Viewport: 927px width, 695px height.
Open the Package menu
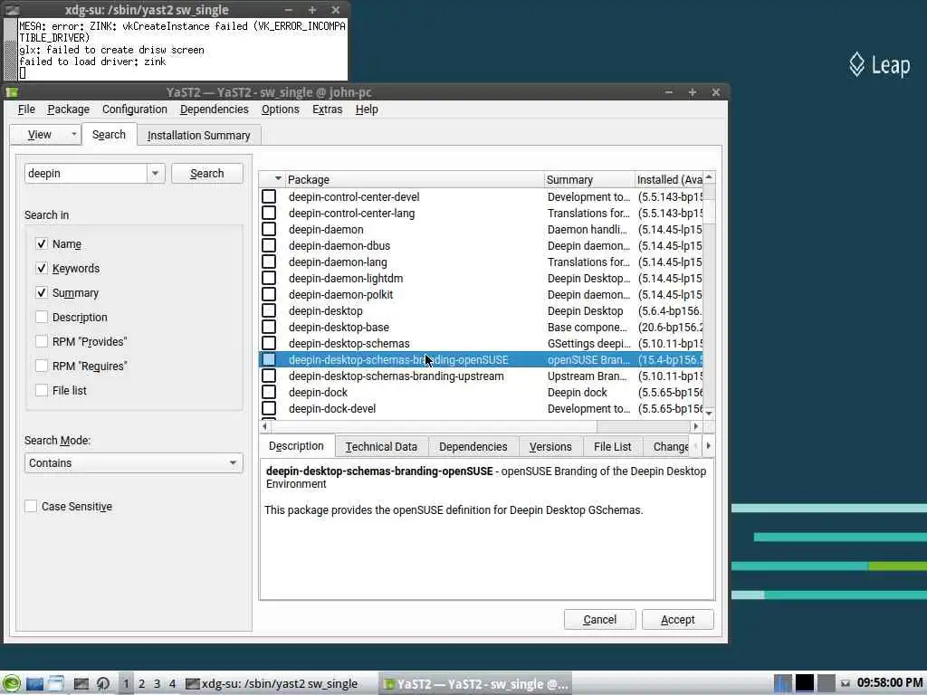coord(69,109)
